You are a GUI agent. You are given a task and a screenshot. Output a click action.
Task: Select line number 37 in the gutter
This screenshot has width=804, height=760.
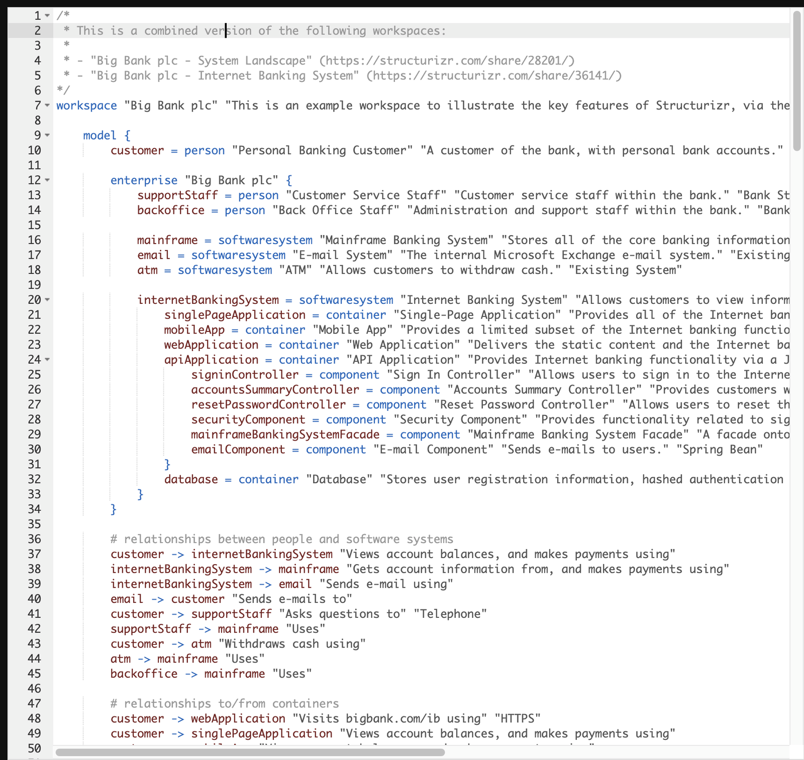click(x=34, y=554)
